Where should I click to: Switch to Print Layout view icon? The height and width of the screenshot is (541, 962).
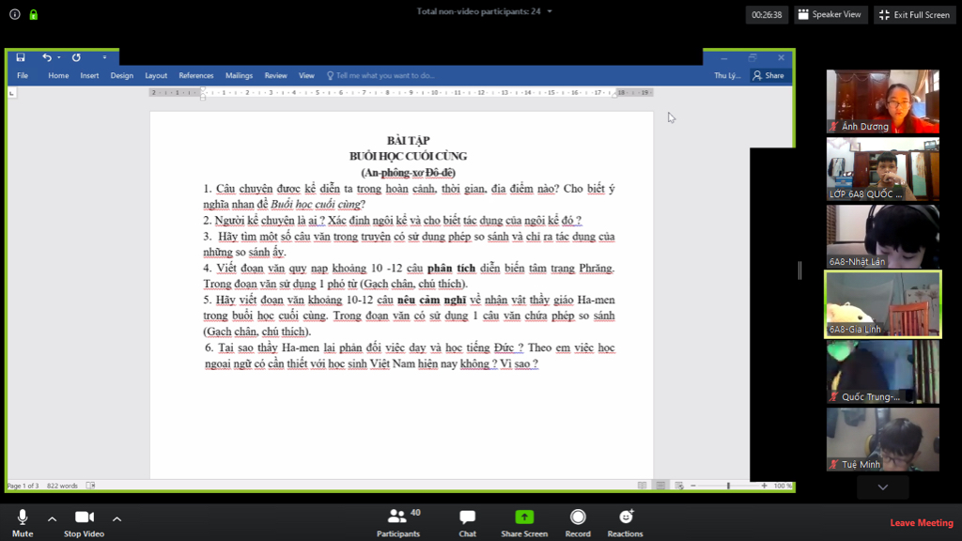point(660,486)
